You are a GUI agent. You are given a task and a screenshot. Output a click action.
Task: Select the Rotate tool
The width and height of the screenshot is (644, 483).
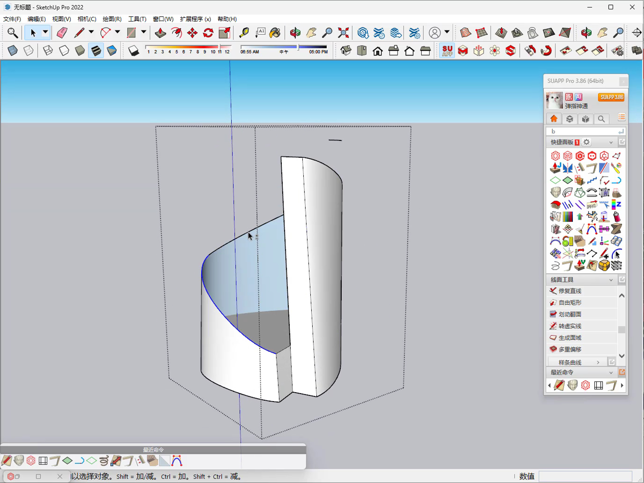click(x=208, y=33)
